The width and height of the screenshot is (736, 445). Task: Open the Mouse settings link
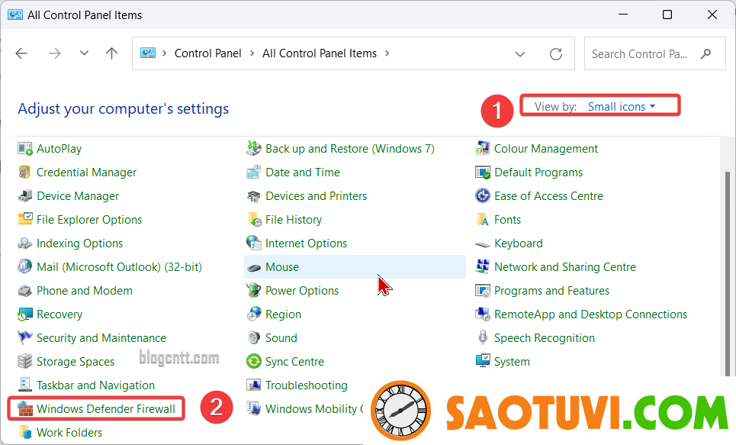pyautogui.click(x=282, y=267)
